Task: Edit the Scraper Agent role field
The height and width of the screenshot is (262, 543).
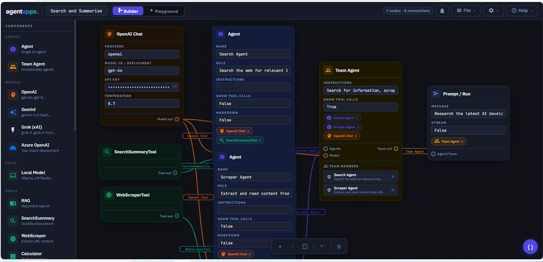Action: 255,193
